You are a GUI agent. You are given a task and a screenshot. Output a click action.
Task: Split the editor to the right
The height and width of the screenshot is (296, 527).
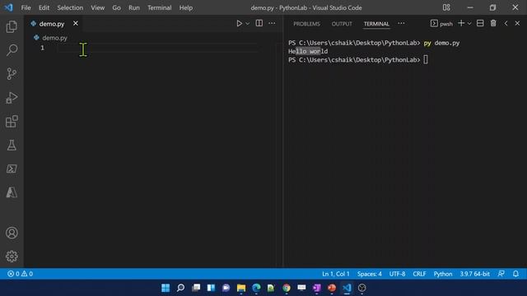click(x=259, y=23)
